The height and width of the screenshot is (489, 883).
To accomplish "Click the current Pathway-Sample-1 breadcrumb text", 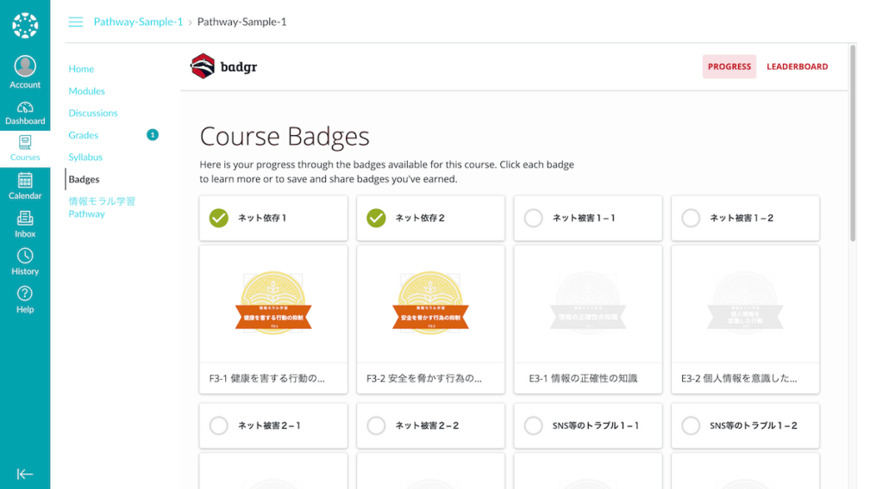I will pyautogui.click(x=241, y=22).
